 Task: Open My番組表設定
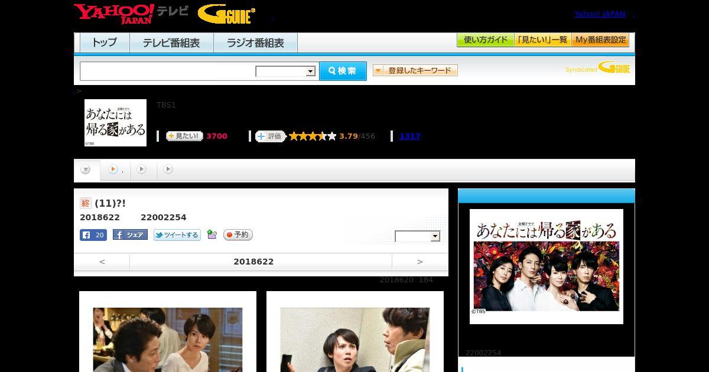coord(600,40)
